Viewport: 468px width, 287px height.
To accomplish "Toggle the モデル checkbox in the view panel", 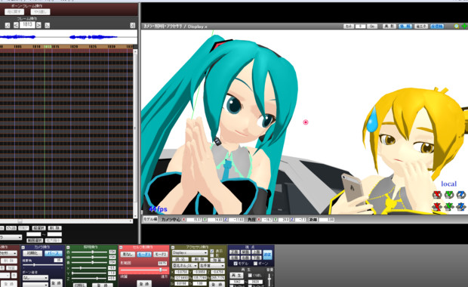I will tap(236, 264).
